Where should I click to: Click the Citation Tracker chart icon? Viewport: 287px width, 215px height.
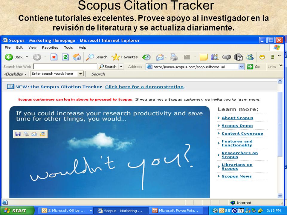tap(10, 87)
